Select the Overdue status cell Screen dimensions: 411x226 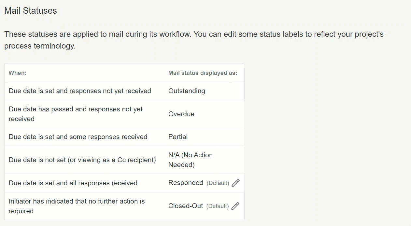(x=181, y=114)
